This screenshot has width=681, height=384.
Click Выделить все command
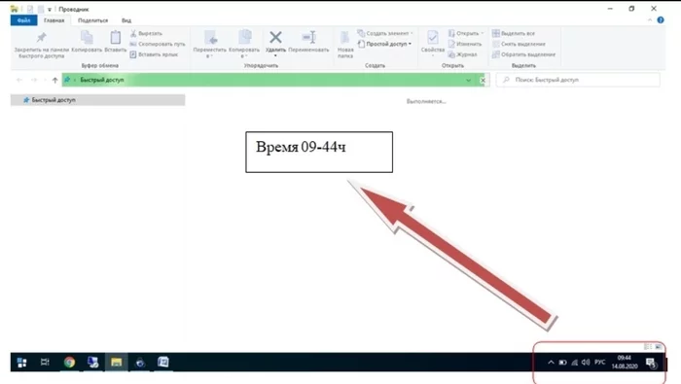514,33
